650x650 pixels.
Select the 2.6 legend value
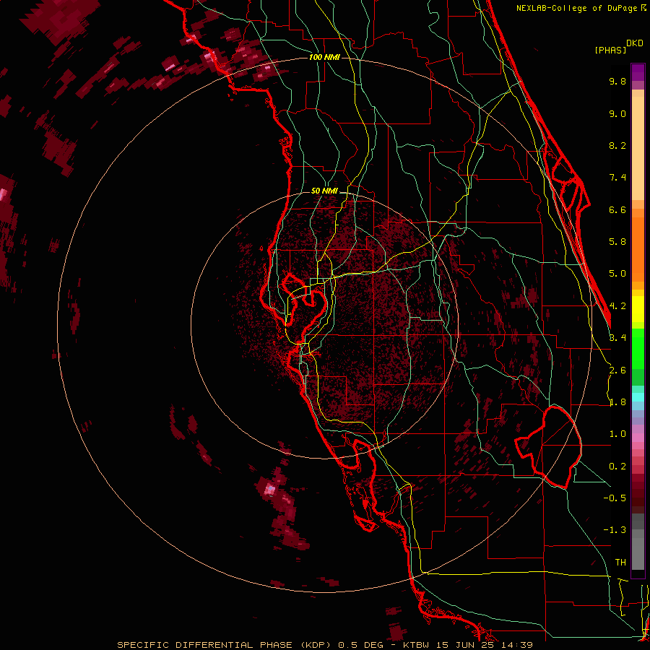click(617, 370)
